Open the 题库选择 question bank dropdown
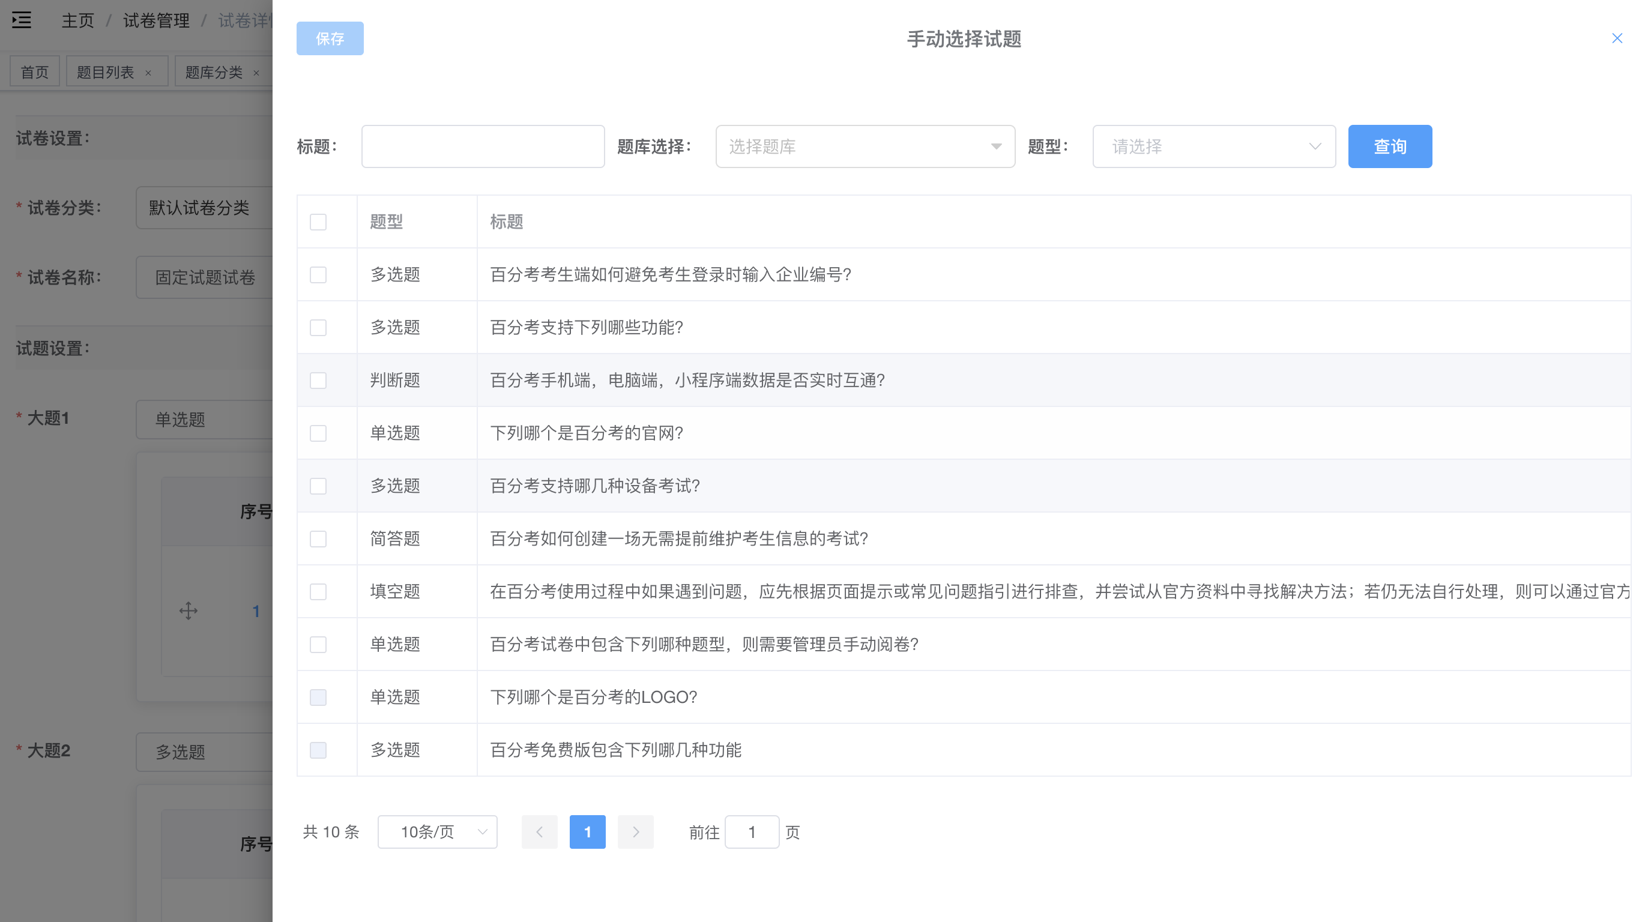The image size is (1645, 922). pos(865,146)
